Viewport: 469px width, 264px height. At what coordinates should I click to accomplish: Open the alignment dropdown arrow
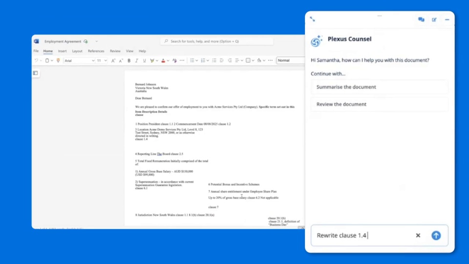point(242,61)
